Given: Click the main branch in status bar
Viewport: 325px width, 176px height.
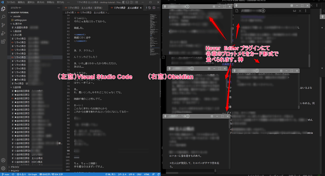Looking at the screenshot, I should (5, 174).
